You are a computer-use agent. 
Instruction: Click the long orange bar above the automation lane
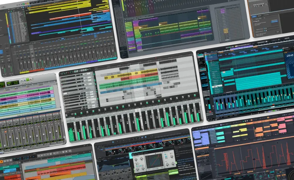point(254,143)
